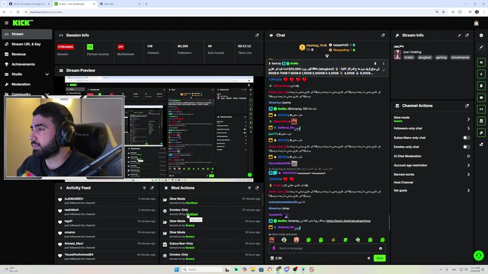Click the Just Chatting category thumbnail
Screen dimensions: 488x274
(x=397, y=54)
